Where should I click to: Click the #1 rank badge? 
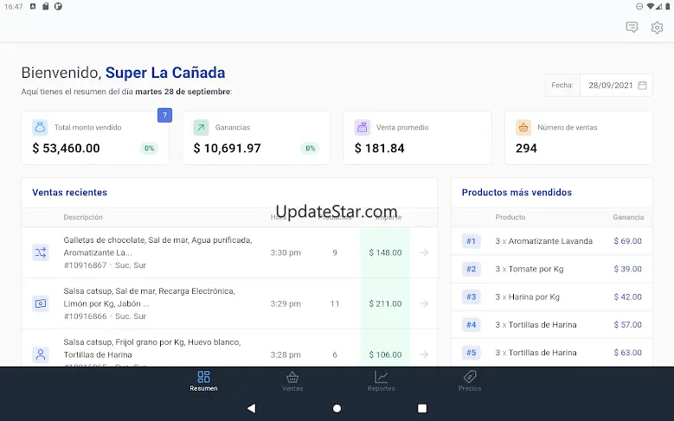tap(472, 241)
